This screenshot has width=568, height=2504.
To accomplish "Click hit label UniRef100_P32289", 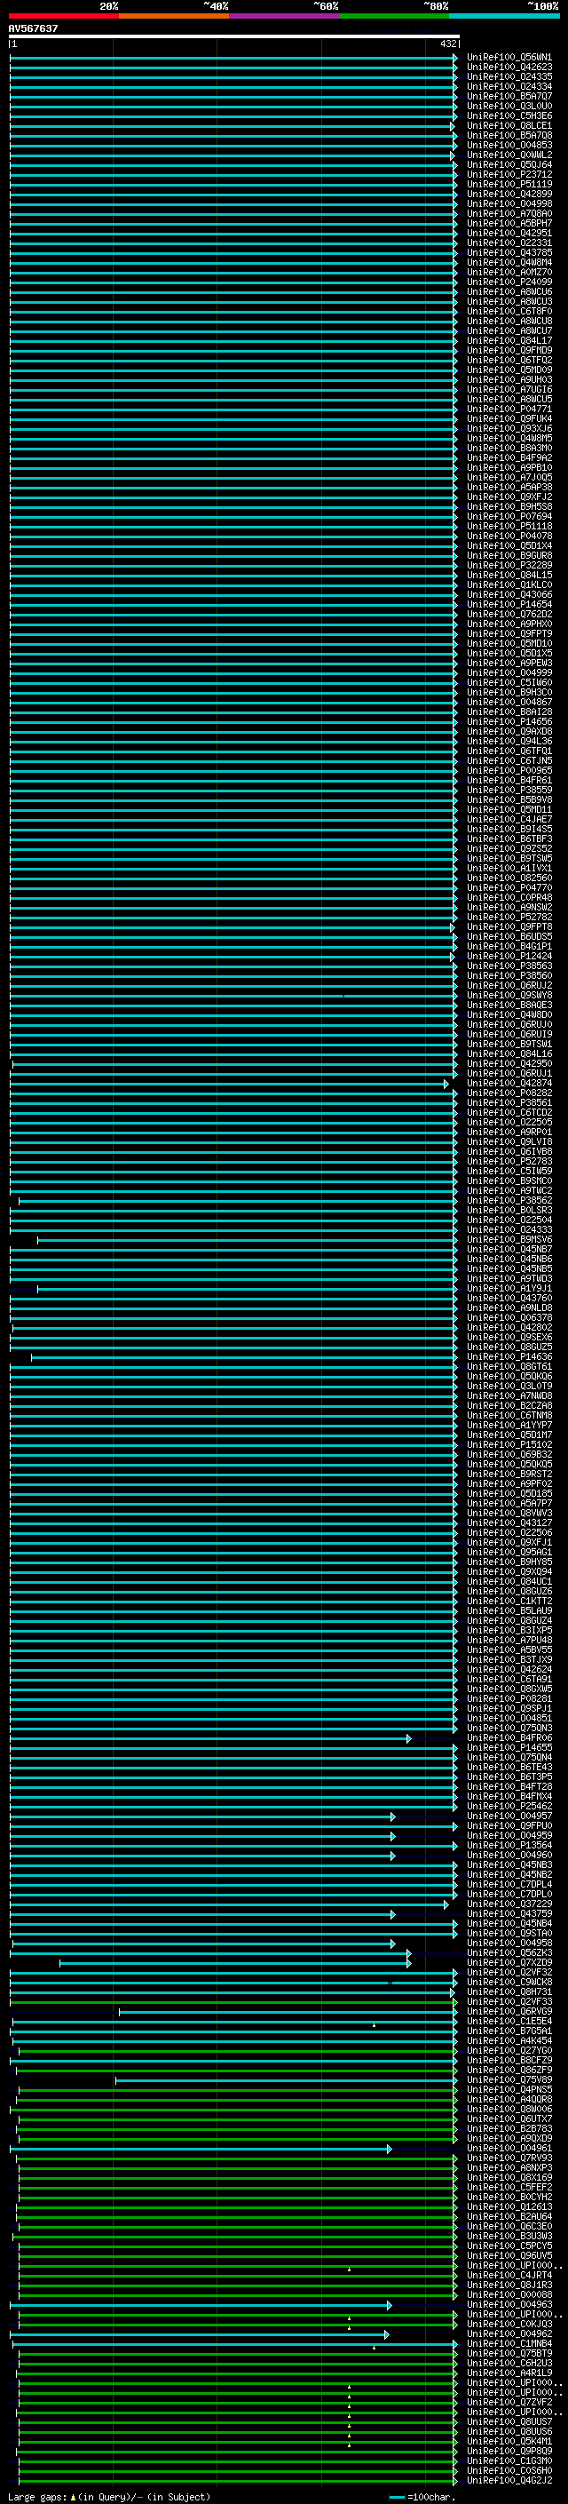I will pos(509,565).
